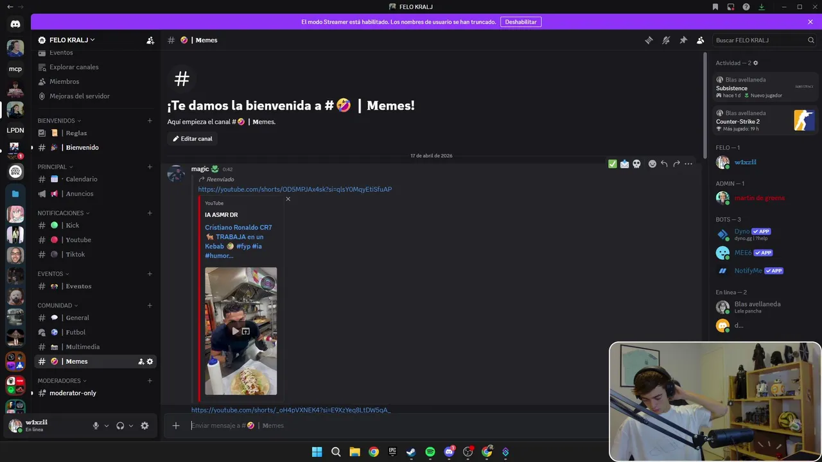
Task: Open user settings gear icon
Action: (144, 425)
